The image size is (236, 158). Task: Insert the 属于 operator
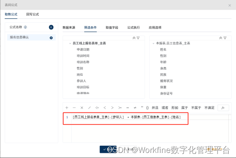184,108
